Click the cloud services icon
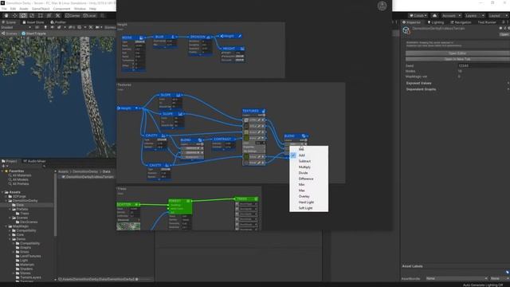This screenshot has width=510, height=287. click(x=434, y=16)
